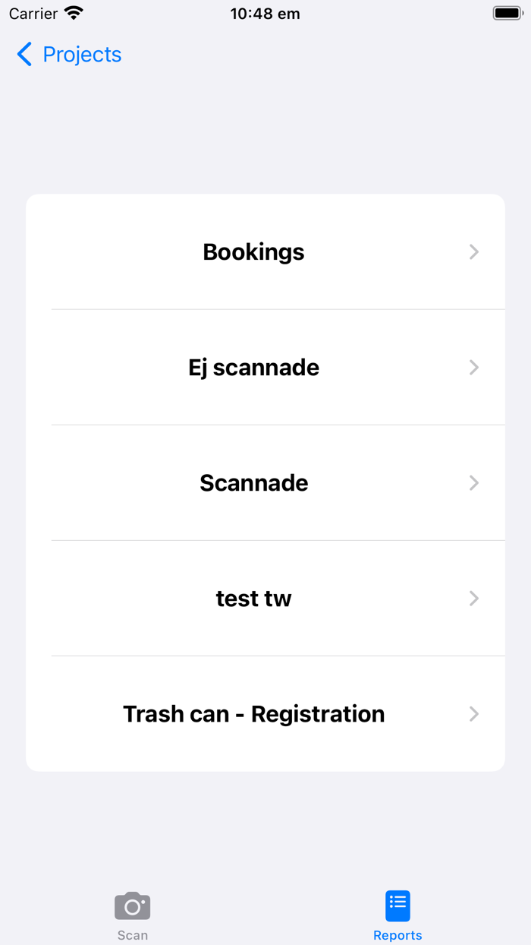The width and height of the screenshot is (531, 945).
Task: Click the Carrier text in status bar
Action: tap(33, 14)
